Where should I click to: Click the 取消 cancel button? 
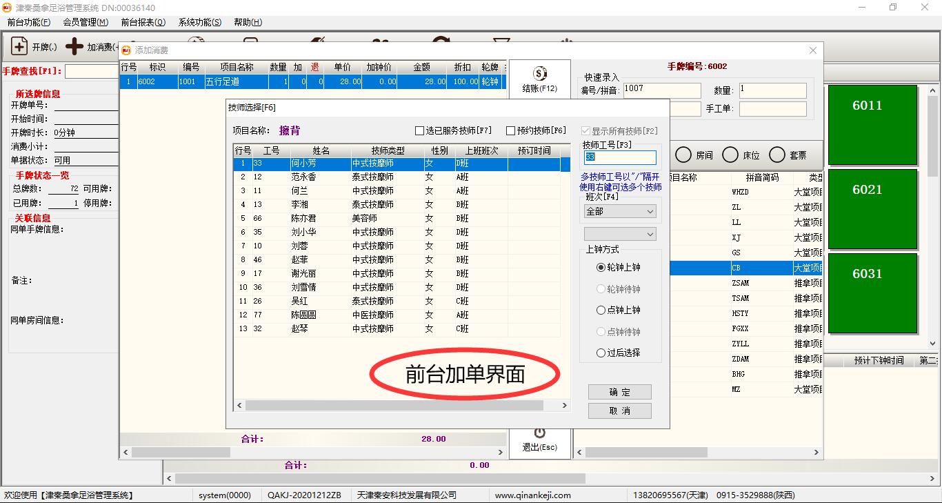pos(619,411)
